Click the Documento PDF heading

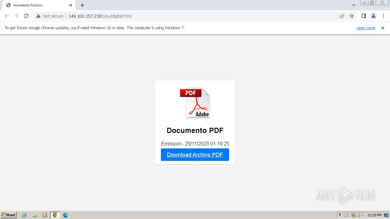pos(195,130)
